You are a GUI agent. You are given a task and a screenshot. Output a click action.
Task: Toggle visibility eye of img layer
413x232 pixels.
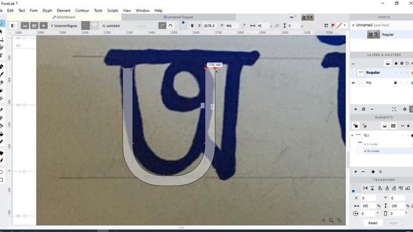tap(353, 83)
